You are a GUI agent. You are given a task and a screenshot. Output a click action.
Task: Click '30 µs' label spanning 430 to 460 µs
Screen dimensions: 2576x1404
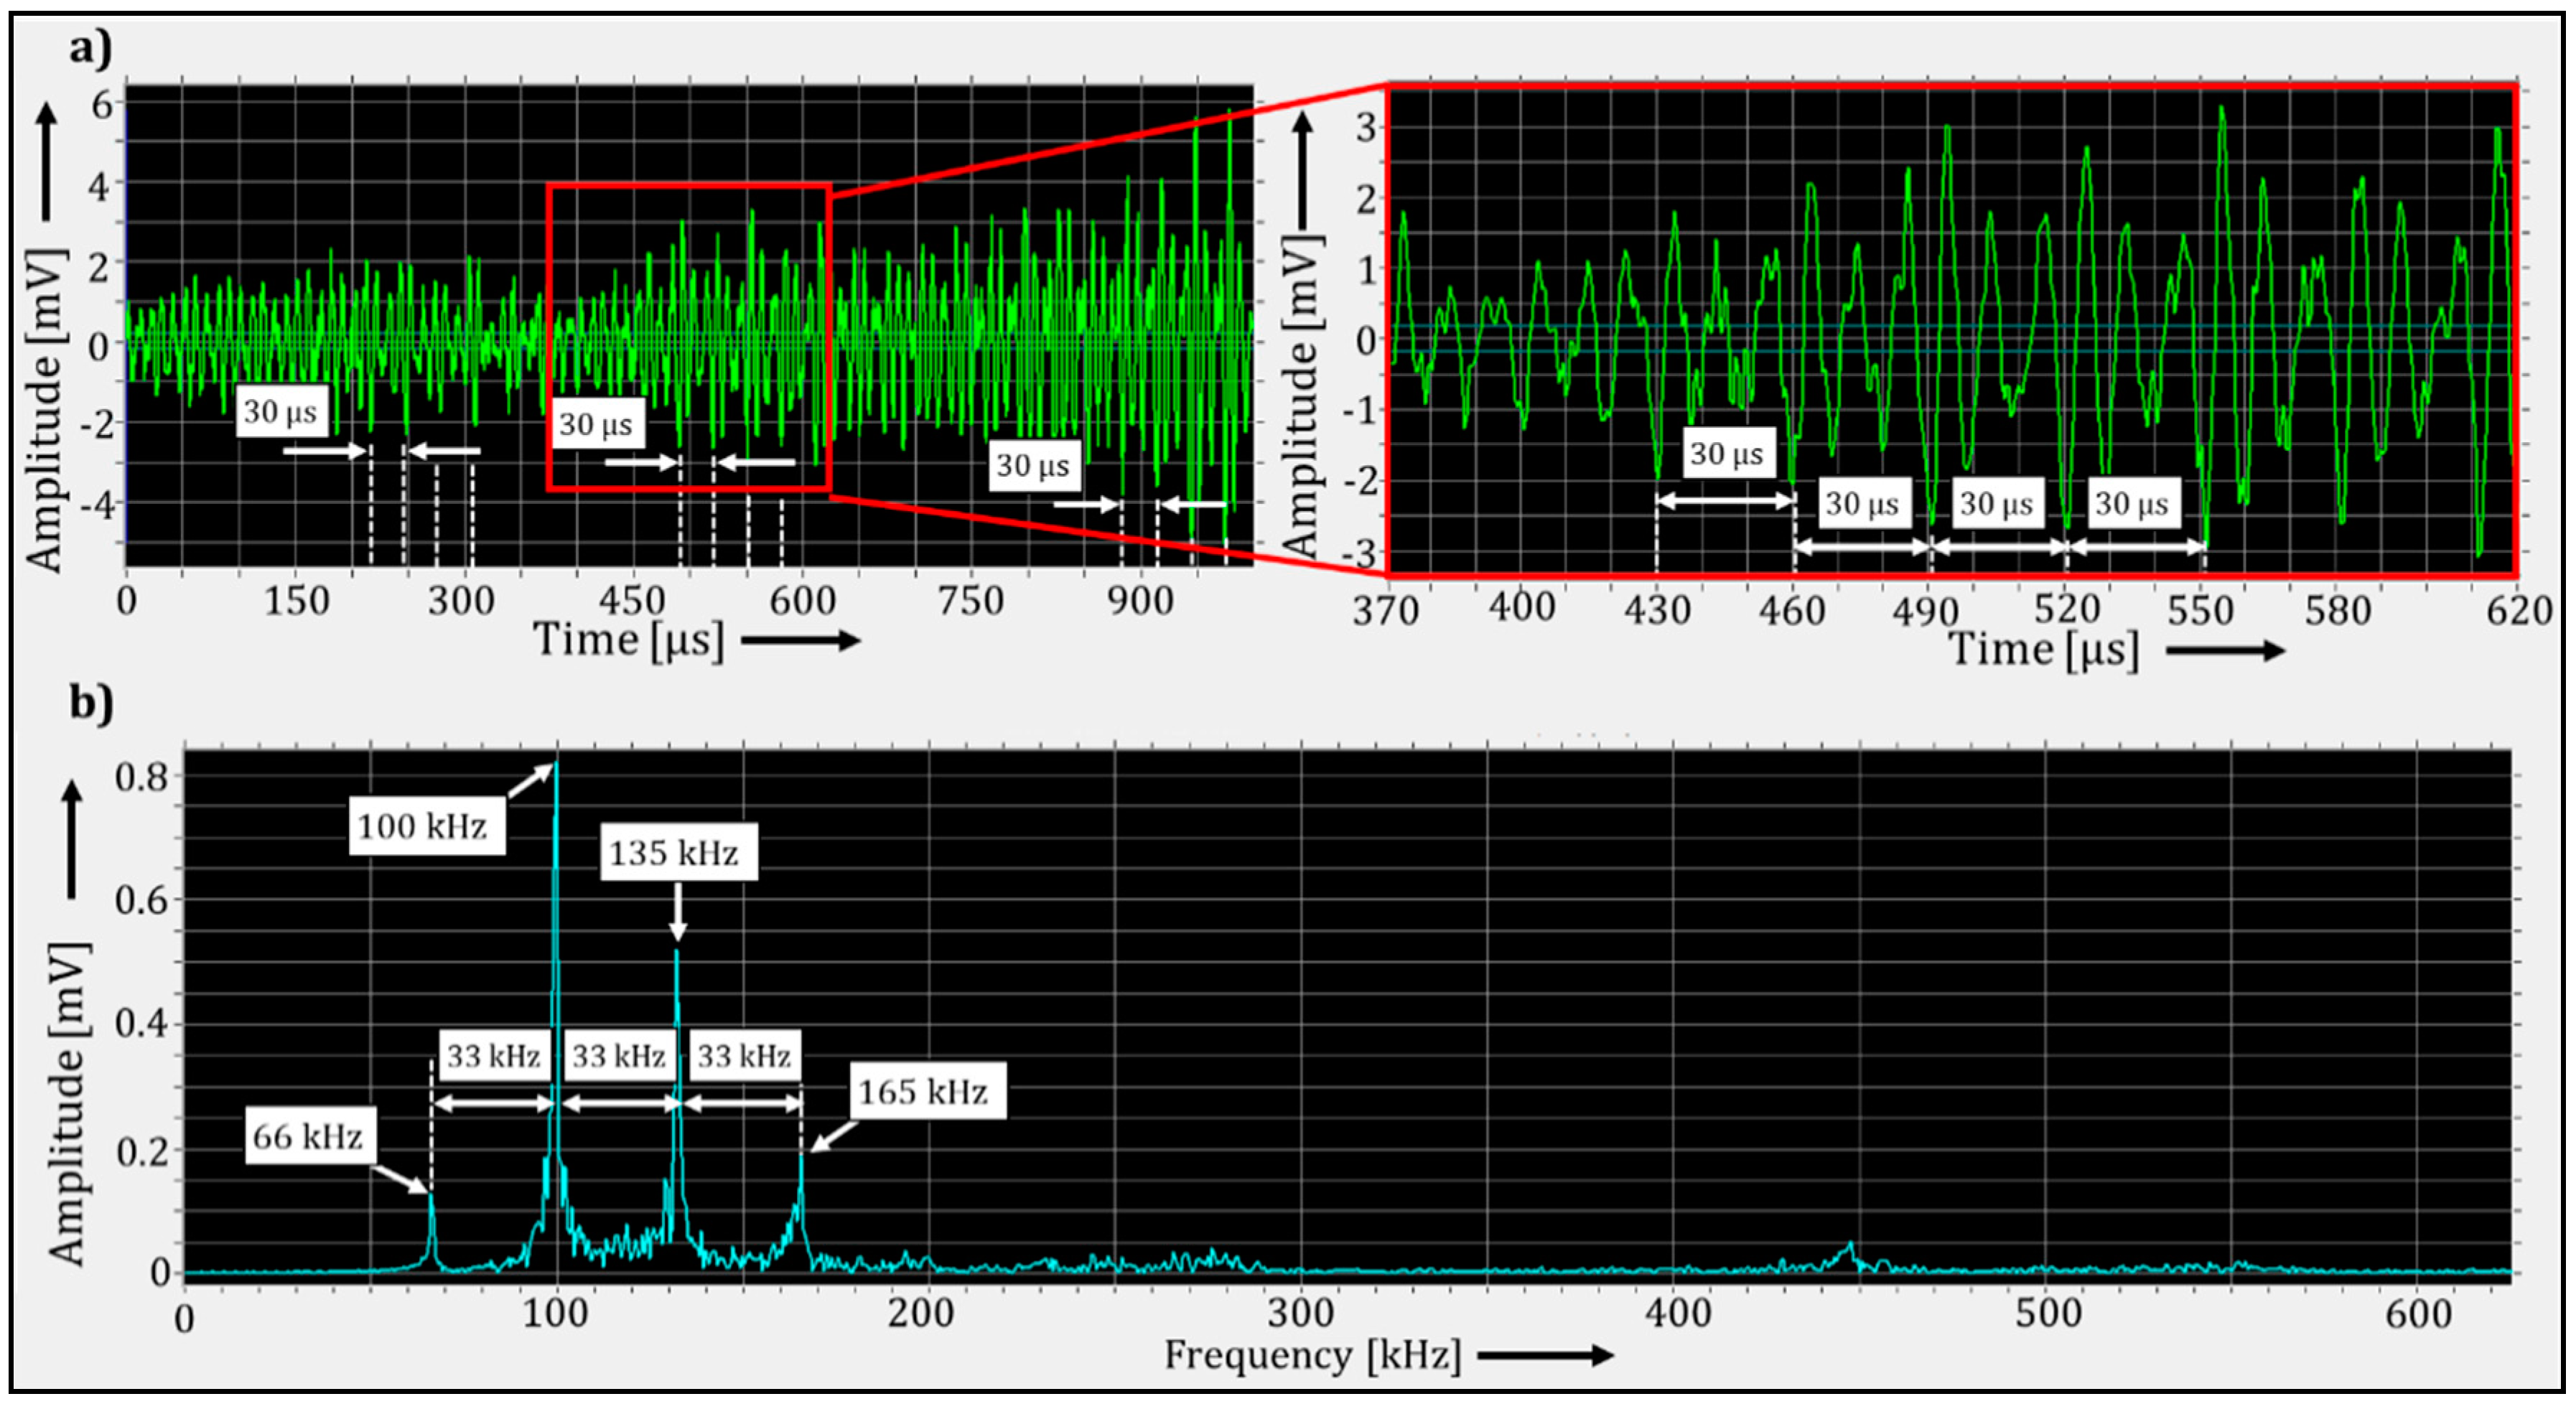1729,453
